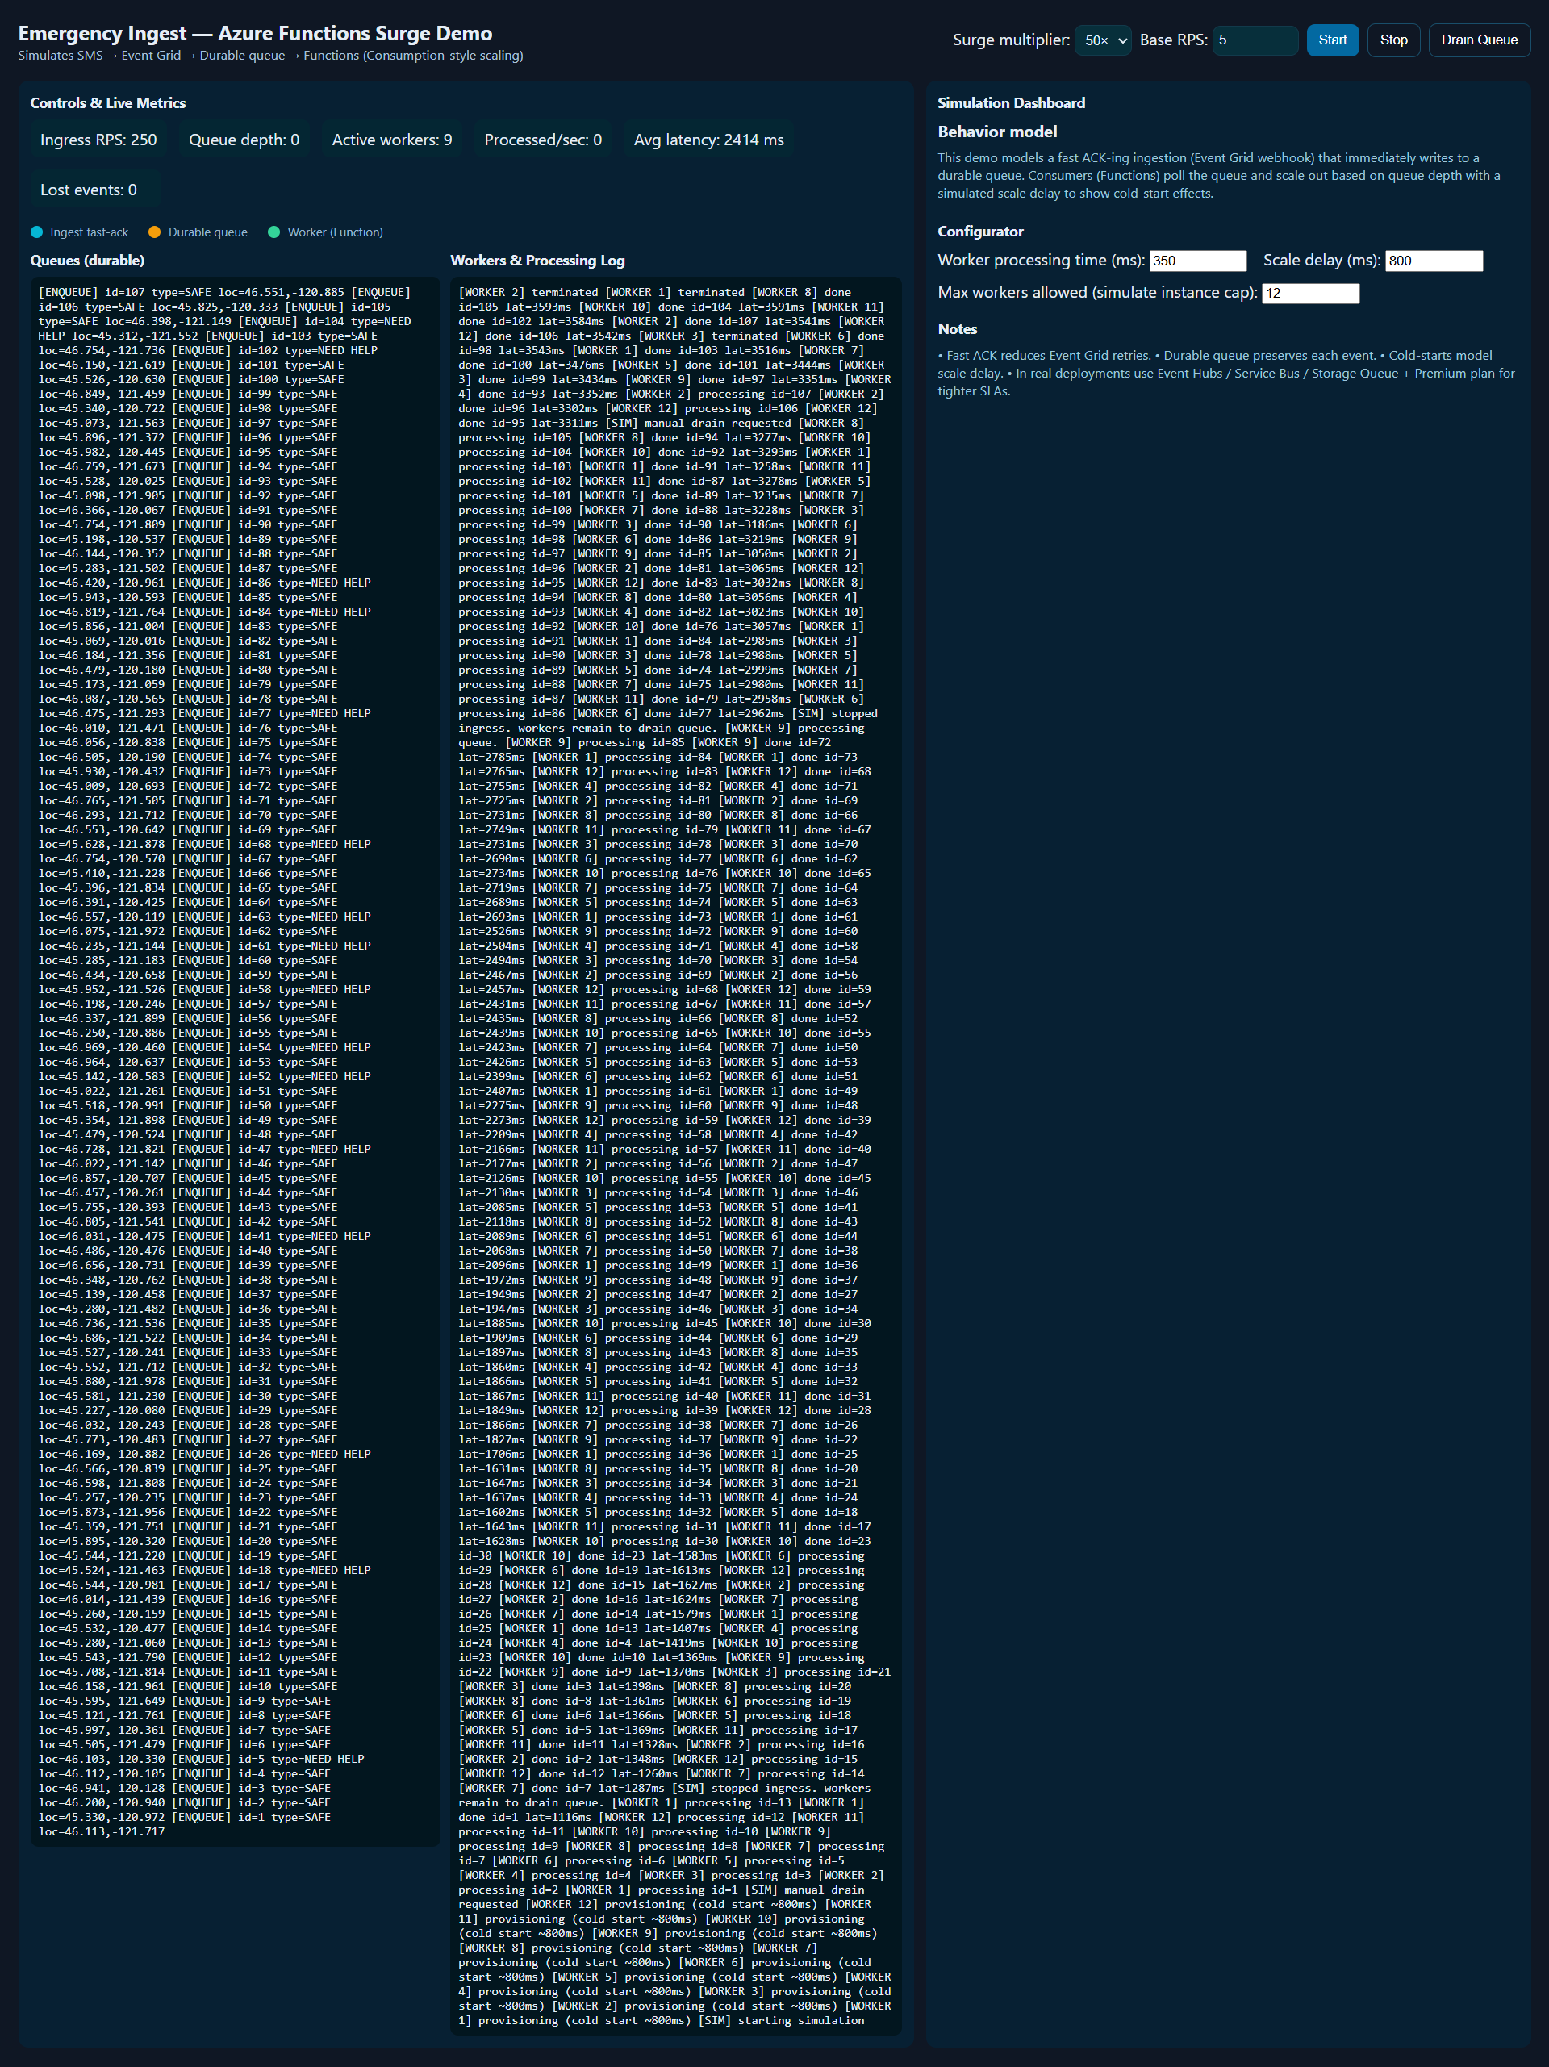
Task: Click the Processed/sec metric chip
Action: (542, 140)
